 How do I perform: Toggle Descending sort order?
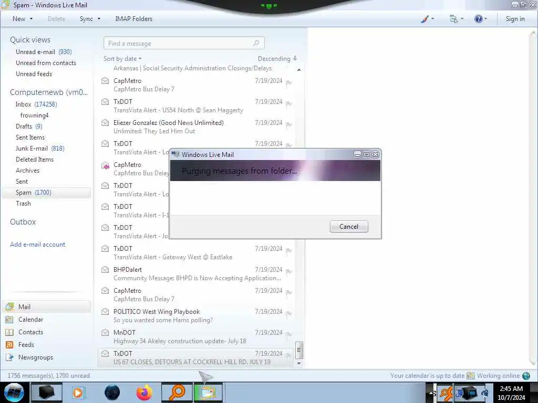tap(277, 59)
